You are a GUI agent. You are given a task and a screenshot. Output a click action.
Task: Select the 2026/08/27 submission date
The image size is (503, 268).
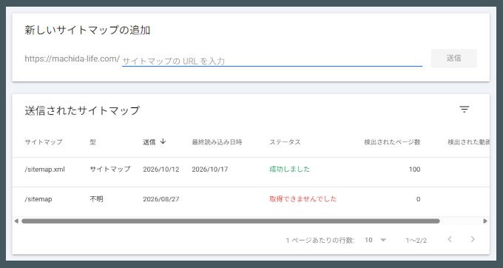(x=161, y=199)
